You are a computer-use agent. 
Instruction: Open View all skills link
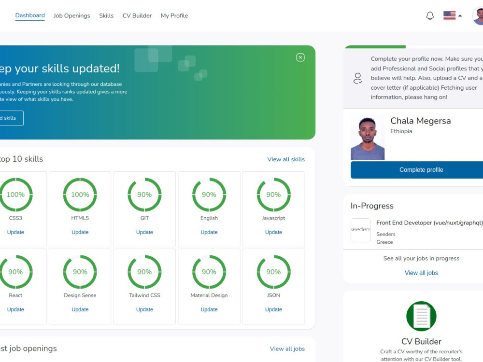coord(286,159)
